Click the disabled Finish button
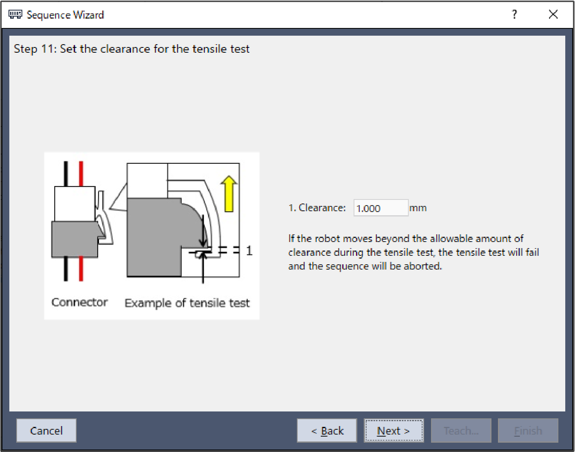Screen dimensions: 575x452 (528, 431)
